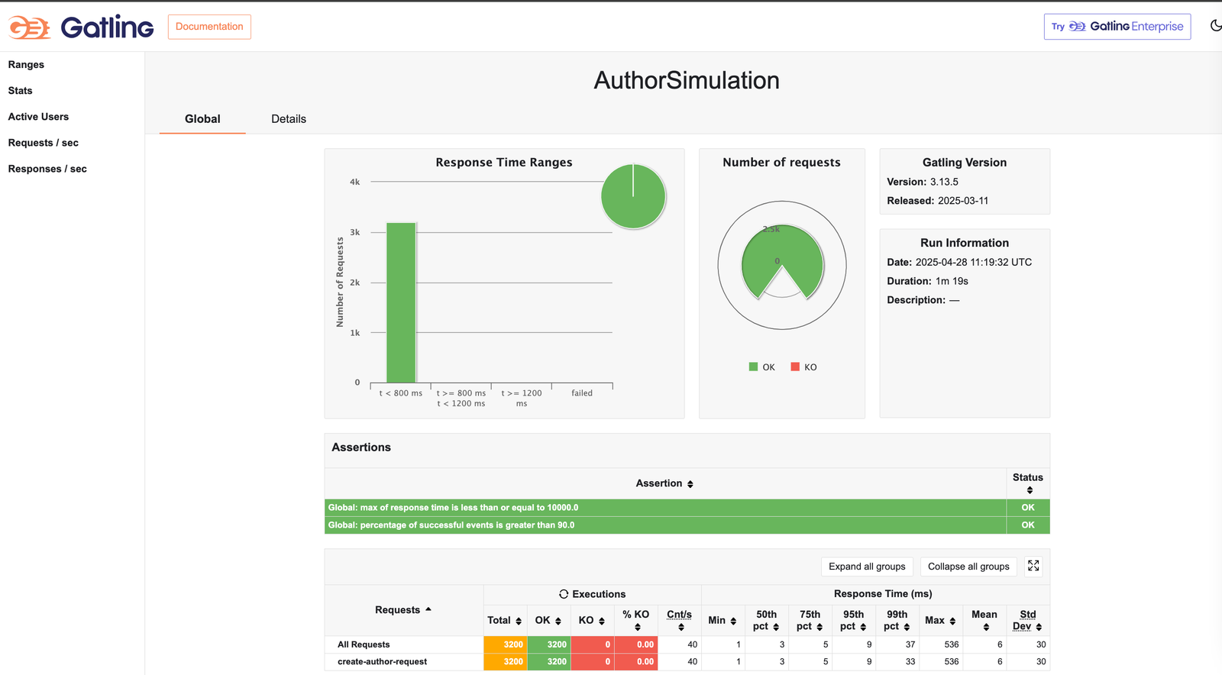Sort by Total executions arrows
Image resolution: width=1222 pixels, height=675 pixels.
click(x=519, y=621)
